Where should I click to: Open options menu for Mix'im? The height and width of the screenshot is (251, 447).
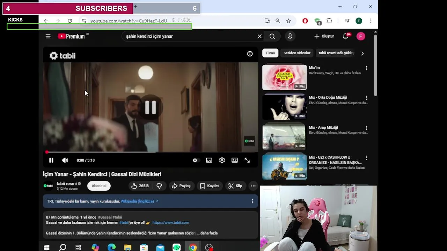[x=366, y=68]
